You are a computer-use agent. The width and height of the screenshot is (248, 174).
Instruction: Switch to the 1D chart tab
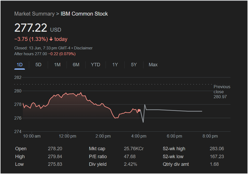click(20, 65)
